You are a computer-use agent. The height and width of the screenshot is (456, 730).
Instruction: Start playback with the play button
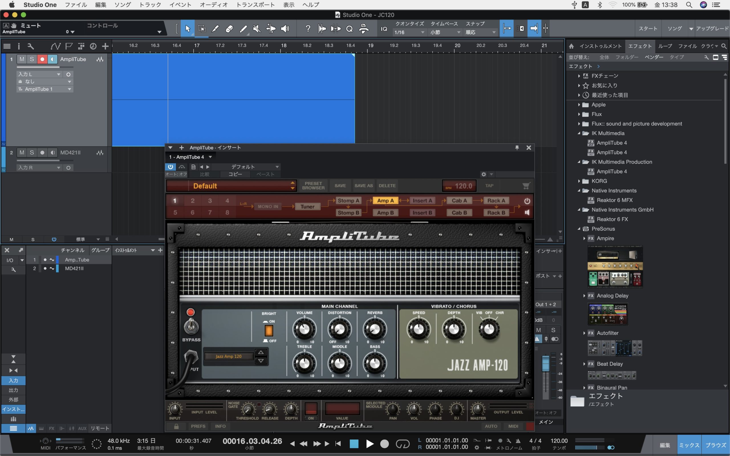[x=370, y=444]
